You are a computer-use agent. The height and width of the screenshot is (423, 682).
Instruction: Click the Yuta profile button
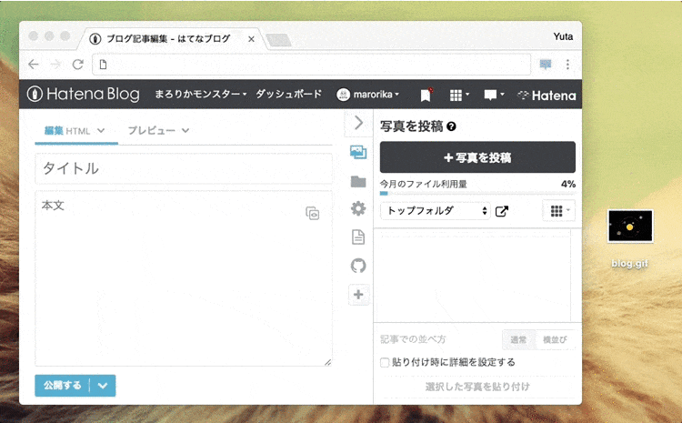click(x=563, y=36)
